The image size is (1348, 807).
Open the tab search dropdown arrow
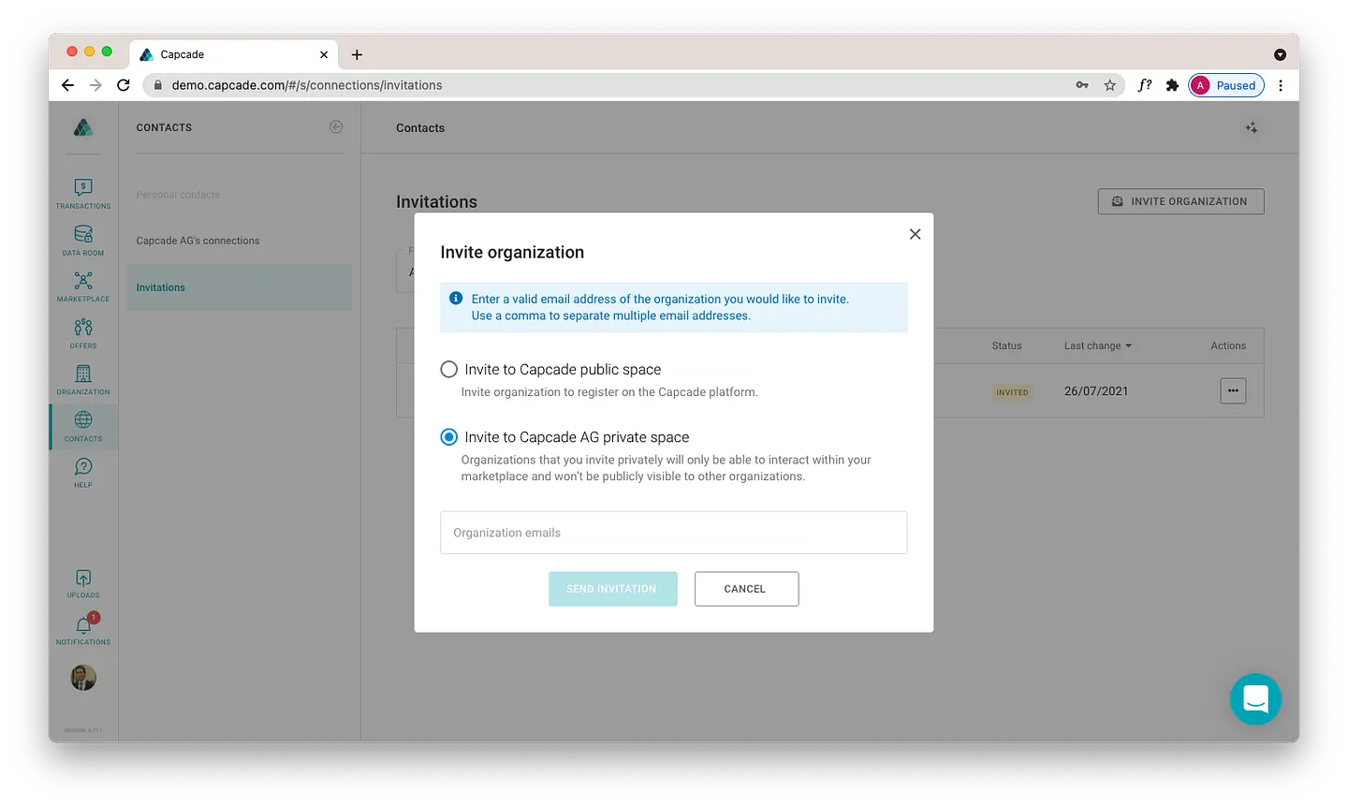(1280, 54)
